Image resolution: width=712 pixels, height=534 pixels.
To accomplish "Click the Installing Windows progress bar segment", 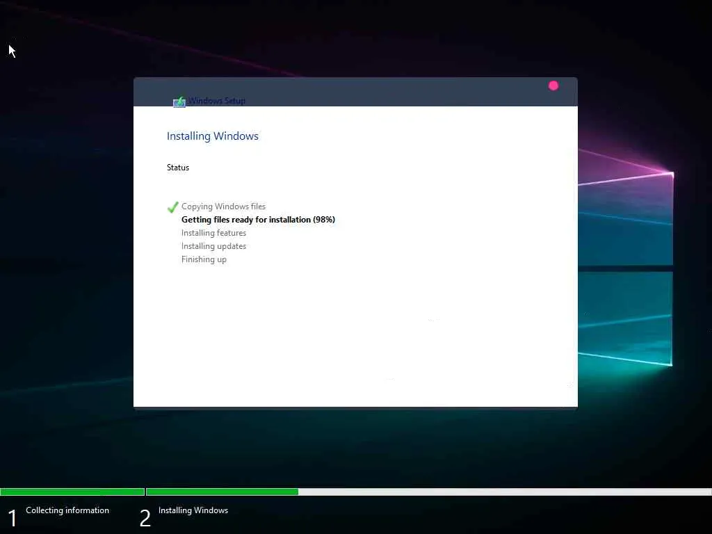I will pyautogui.click(x=428, y=492).
